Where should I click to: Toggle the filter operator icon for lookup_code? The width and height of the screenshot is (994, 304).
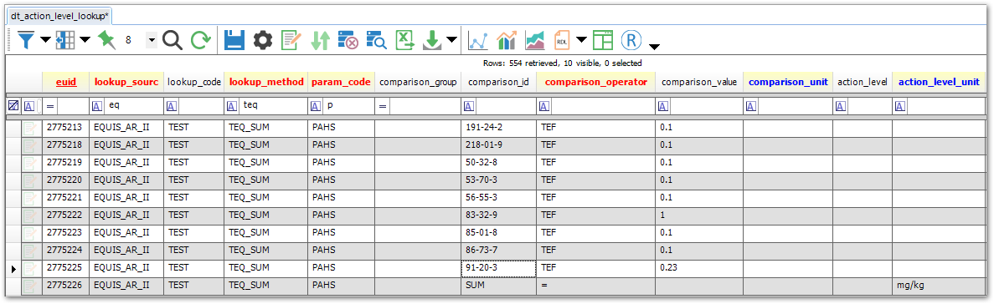(173, 106)
